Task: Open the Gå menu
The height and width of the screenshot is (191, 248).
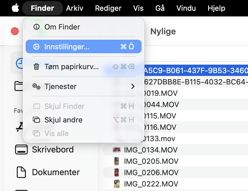Action: (x=160, y=8)
